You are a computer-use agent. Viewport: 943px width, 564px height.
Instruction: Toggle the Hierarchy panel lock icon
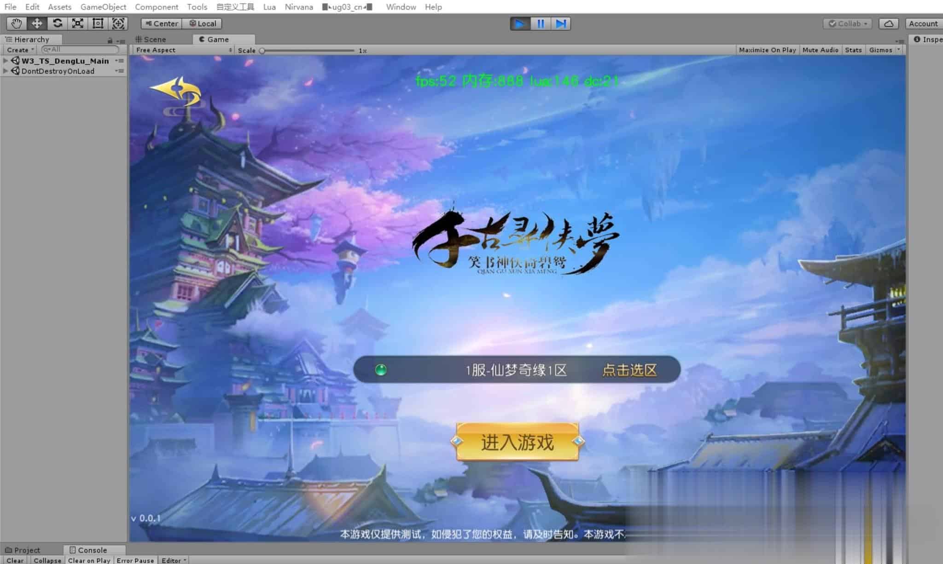tap(110, 40)
